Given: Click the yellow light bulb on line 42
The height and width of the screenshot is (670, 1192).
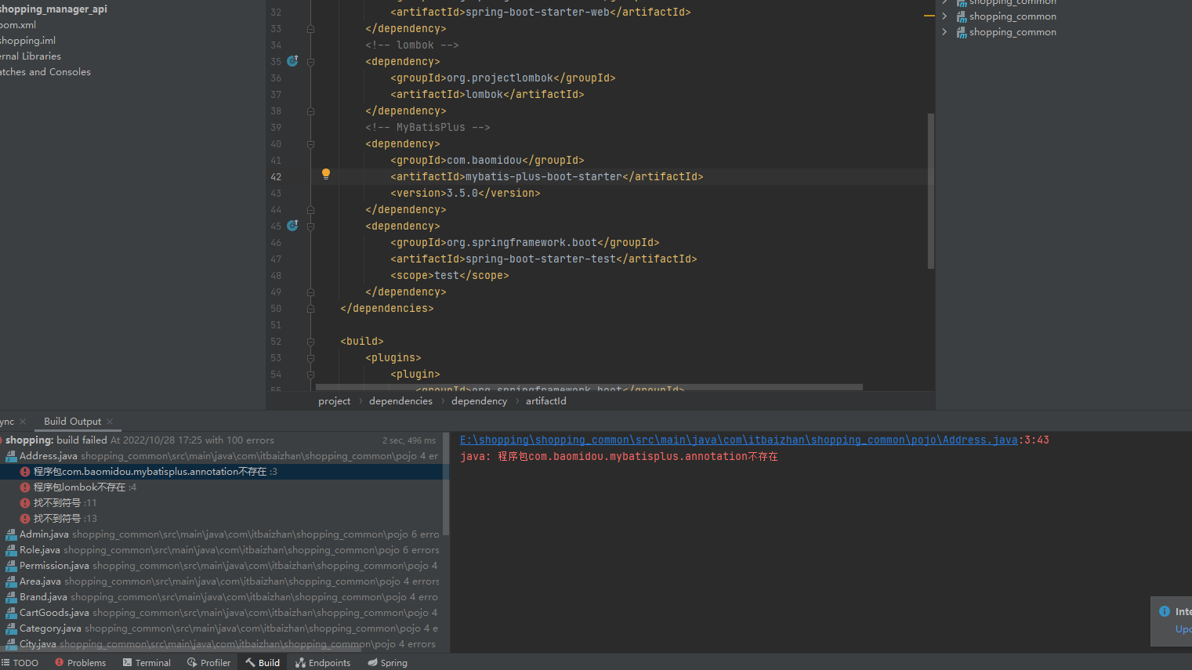Looking at the screenshot, I should (x=326, y=175).
